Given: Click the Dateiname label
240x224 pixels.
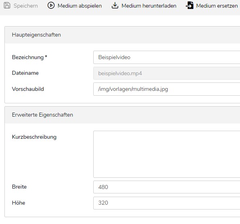Looking at the screenshot, I should (x=25, y=73).
